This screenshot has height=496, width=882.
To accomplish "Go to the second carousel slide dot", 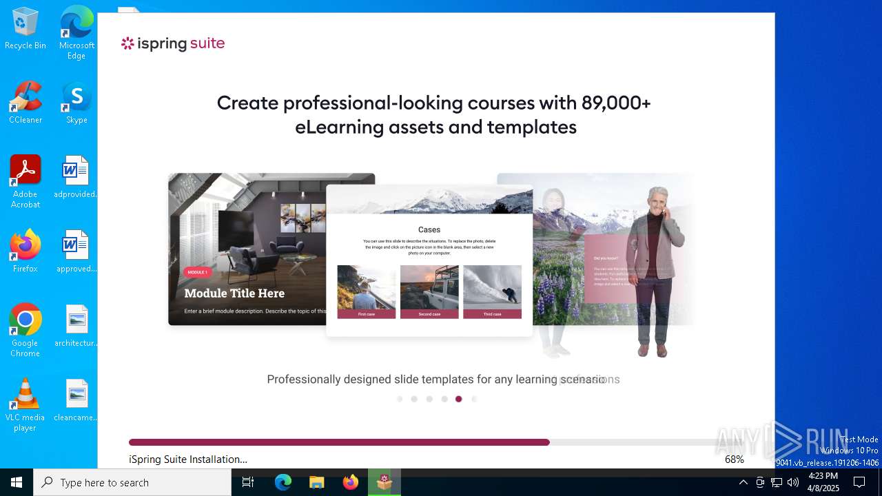I will click(x=414, y=399).
